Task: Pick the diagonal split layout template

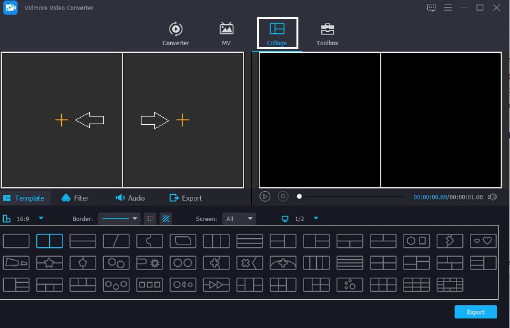Action: 116,241
